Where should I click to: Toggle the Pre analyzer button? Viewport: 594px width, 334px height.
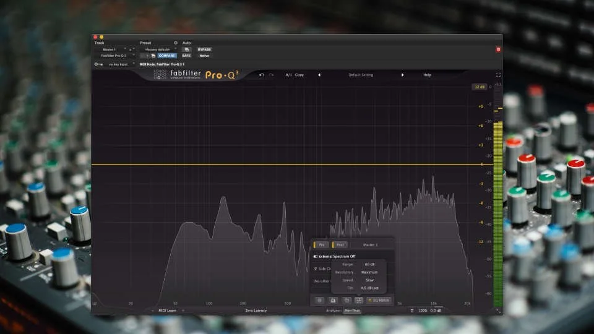click(x=321, y=245)
